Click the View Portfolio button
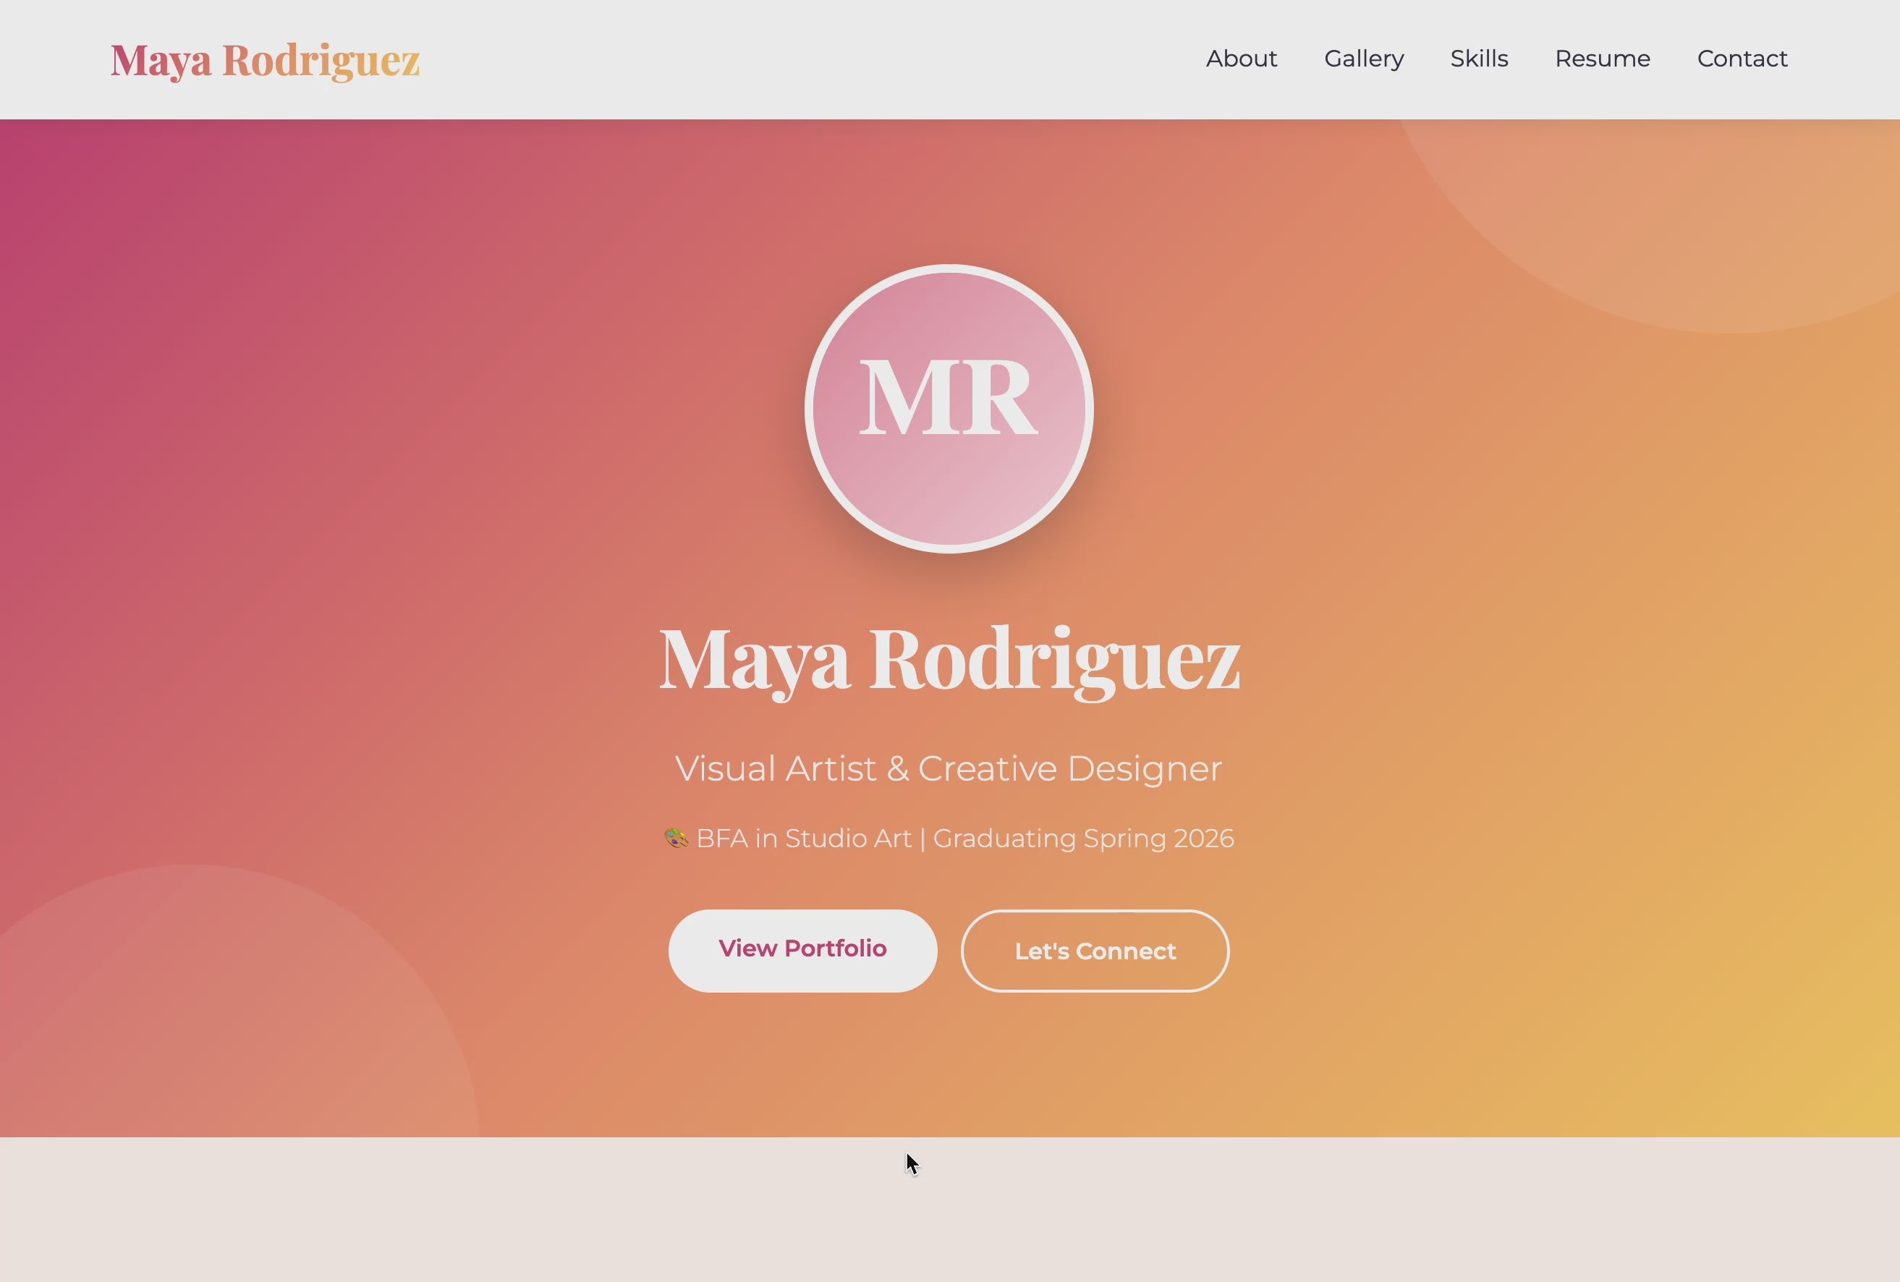Image resolution: width=1900 pixels, height=1282 pixels. tap(803, 949)
